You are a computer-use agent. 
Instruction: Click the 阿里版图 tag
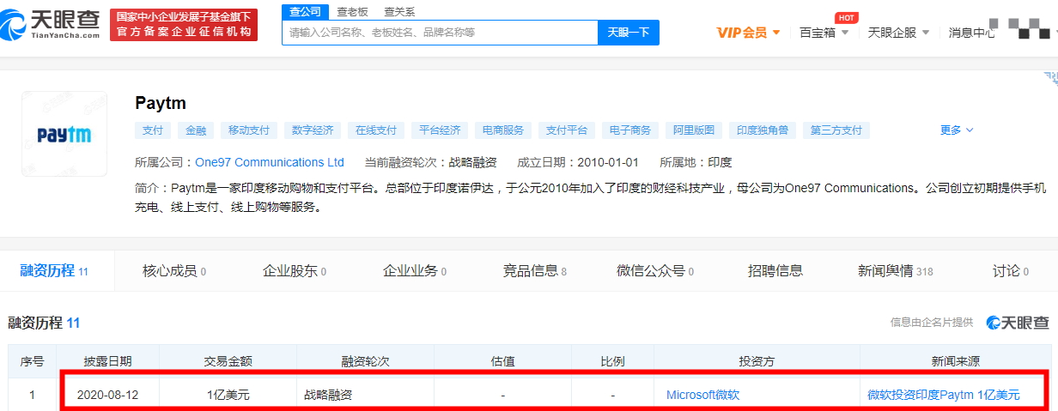coord(694,130)
